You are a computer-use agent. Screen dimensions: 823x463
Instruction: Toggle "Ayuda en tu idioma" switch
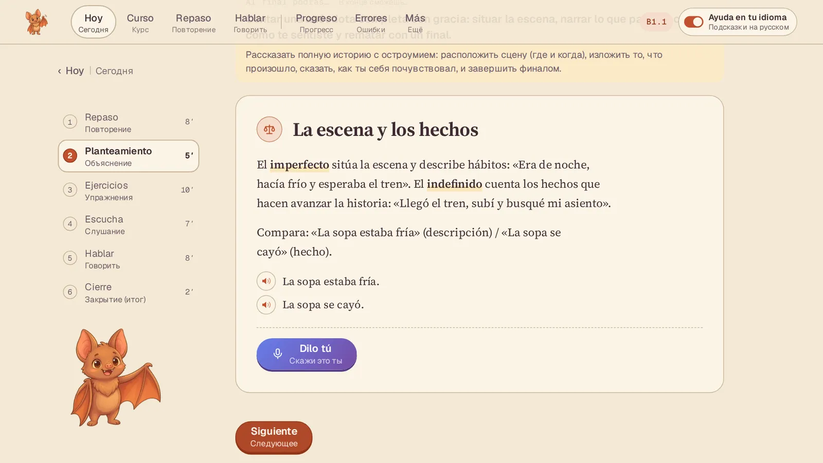[x=693, y=22]
